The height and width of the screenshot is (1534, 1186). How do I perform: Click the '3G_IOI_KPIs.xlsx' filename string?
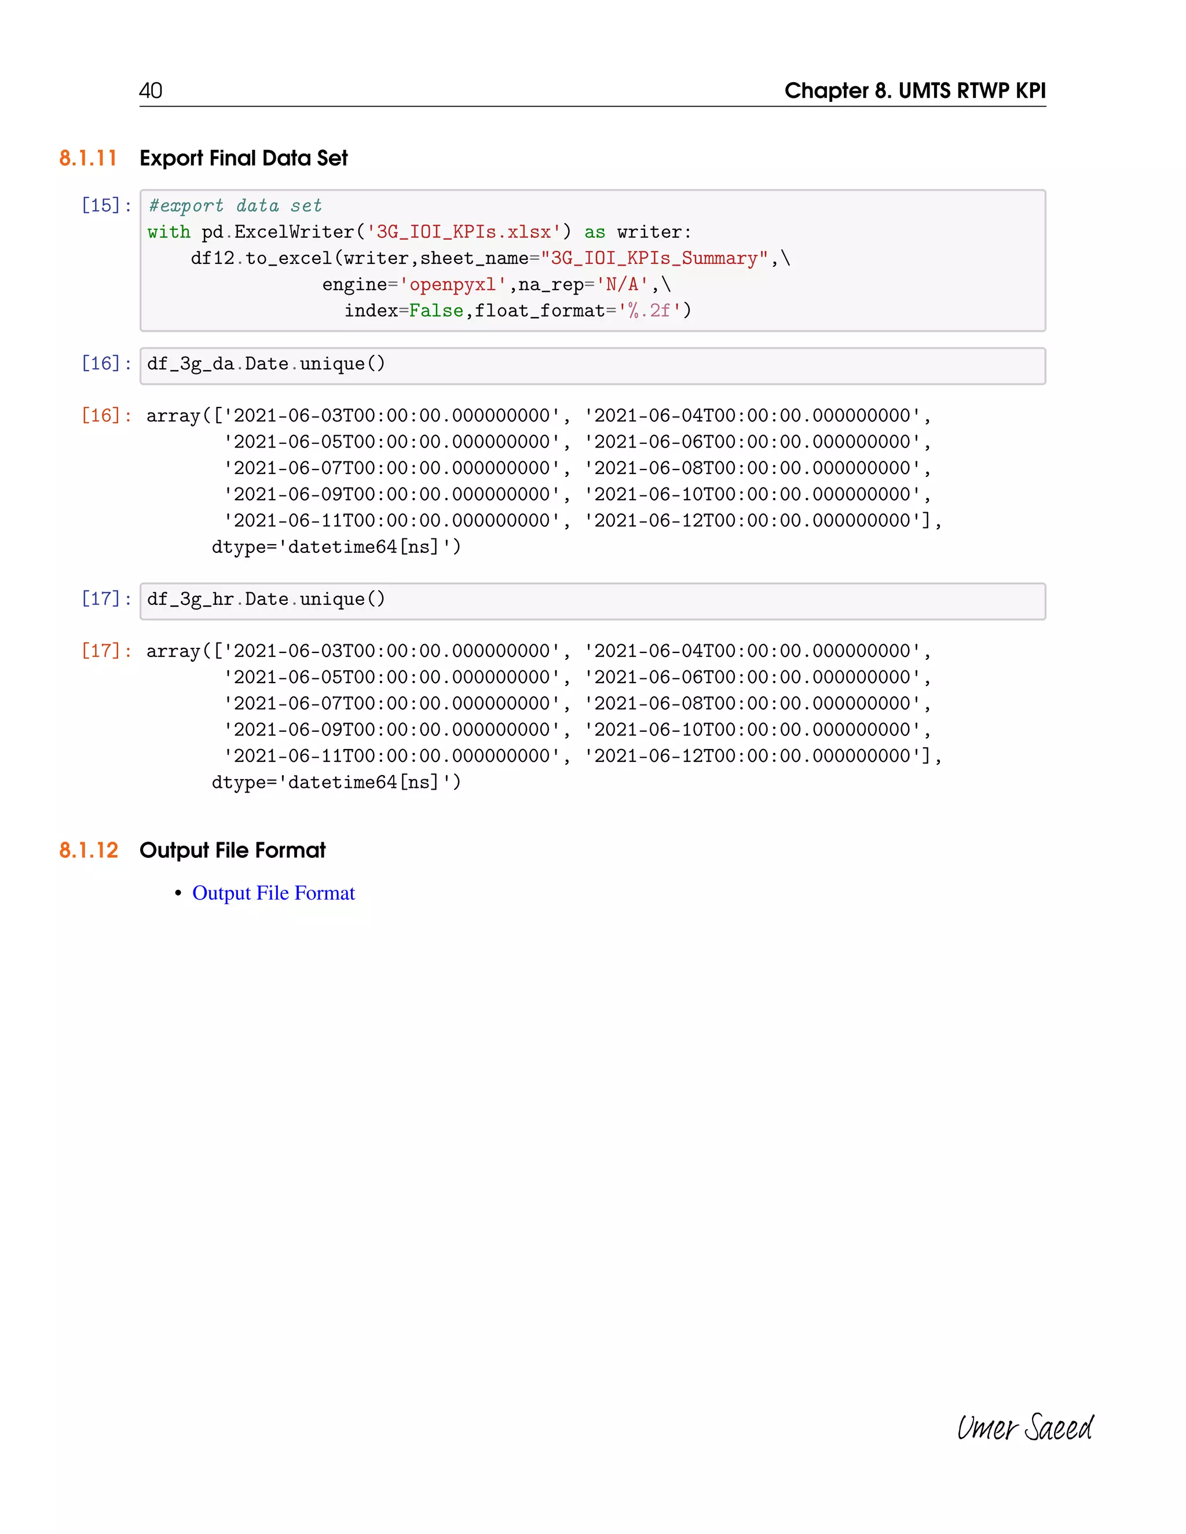(x=464, y=232)
